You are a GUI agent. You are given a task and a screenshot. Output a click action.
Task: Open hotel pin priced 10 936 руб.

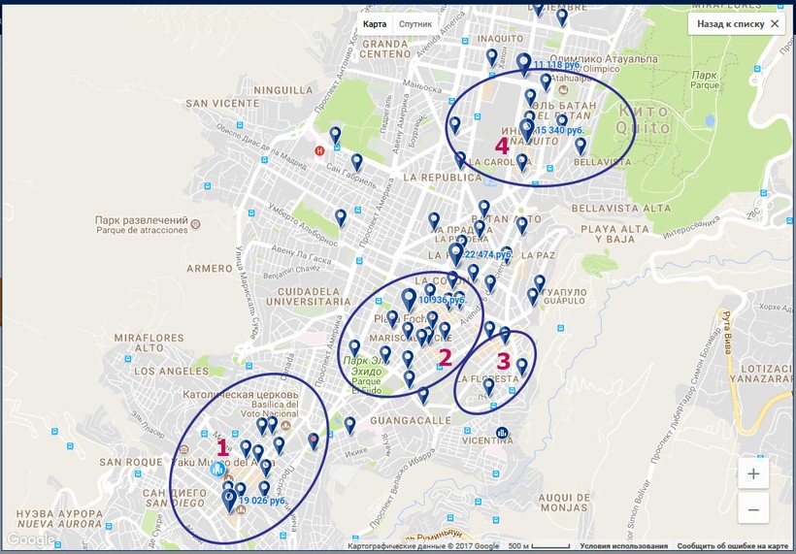[409, 298]
